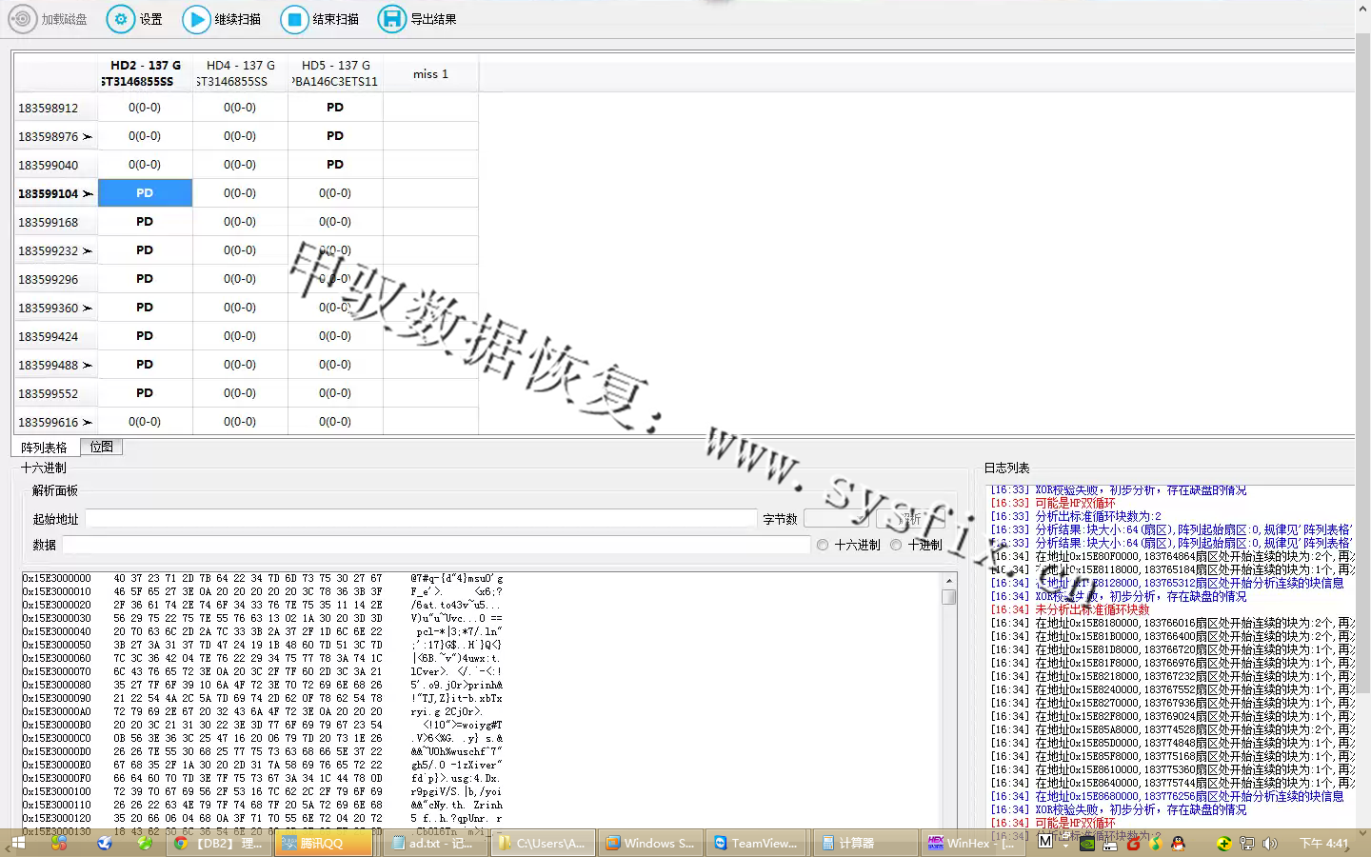Open Chrome DB2 window in taskbar
This screenshot has width=1371, height=857.
pyautogui.click(x=218, y=843)
